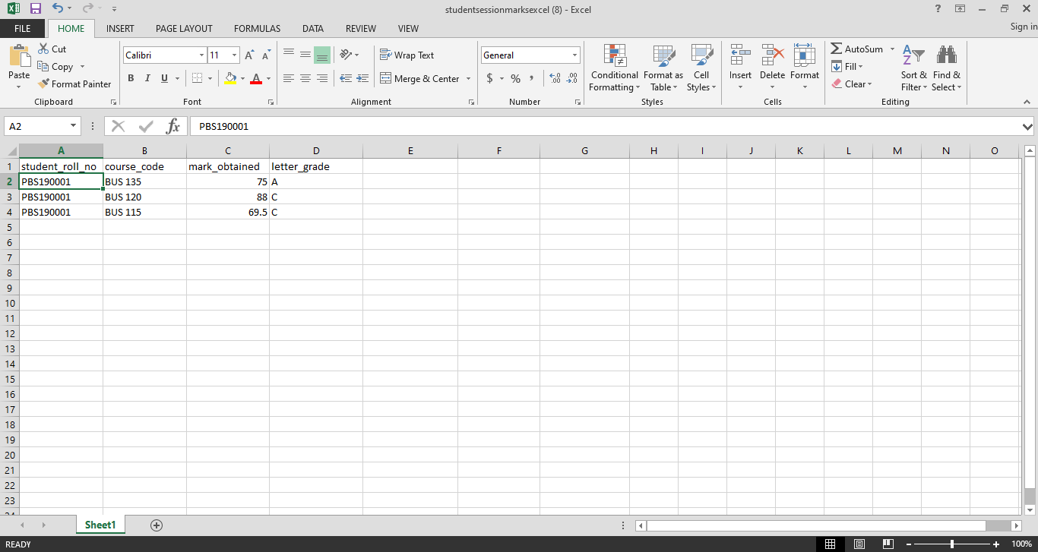Expand the formula bar

[1028, 126]
